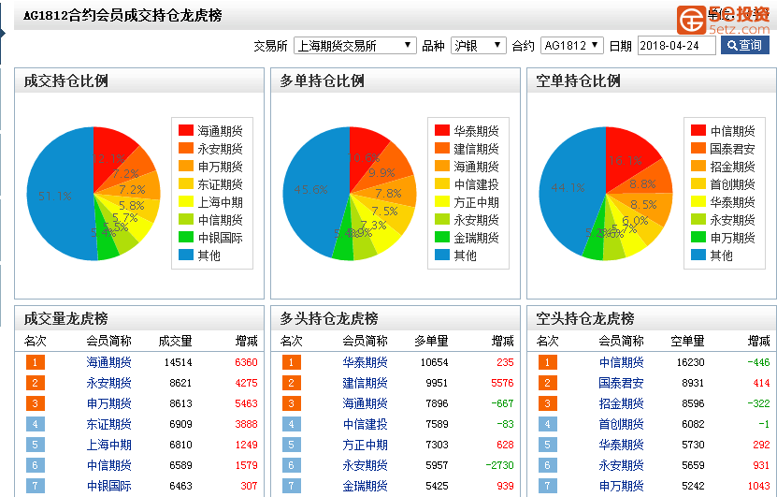Screen dimensions: 777x497
Task: Click 招金期货 in 空单持仓比例 legend
Action: pos(732,167)
